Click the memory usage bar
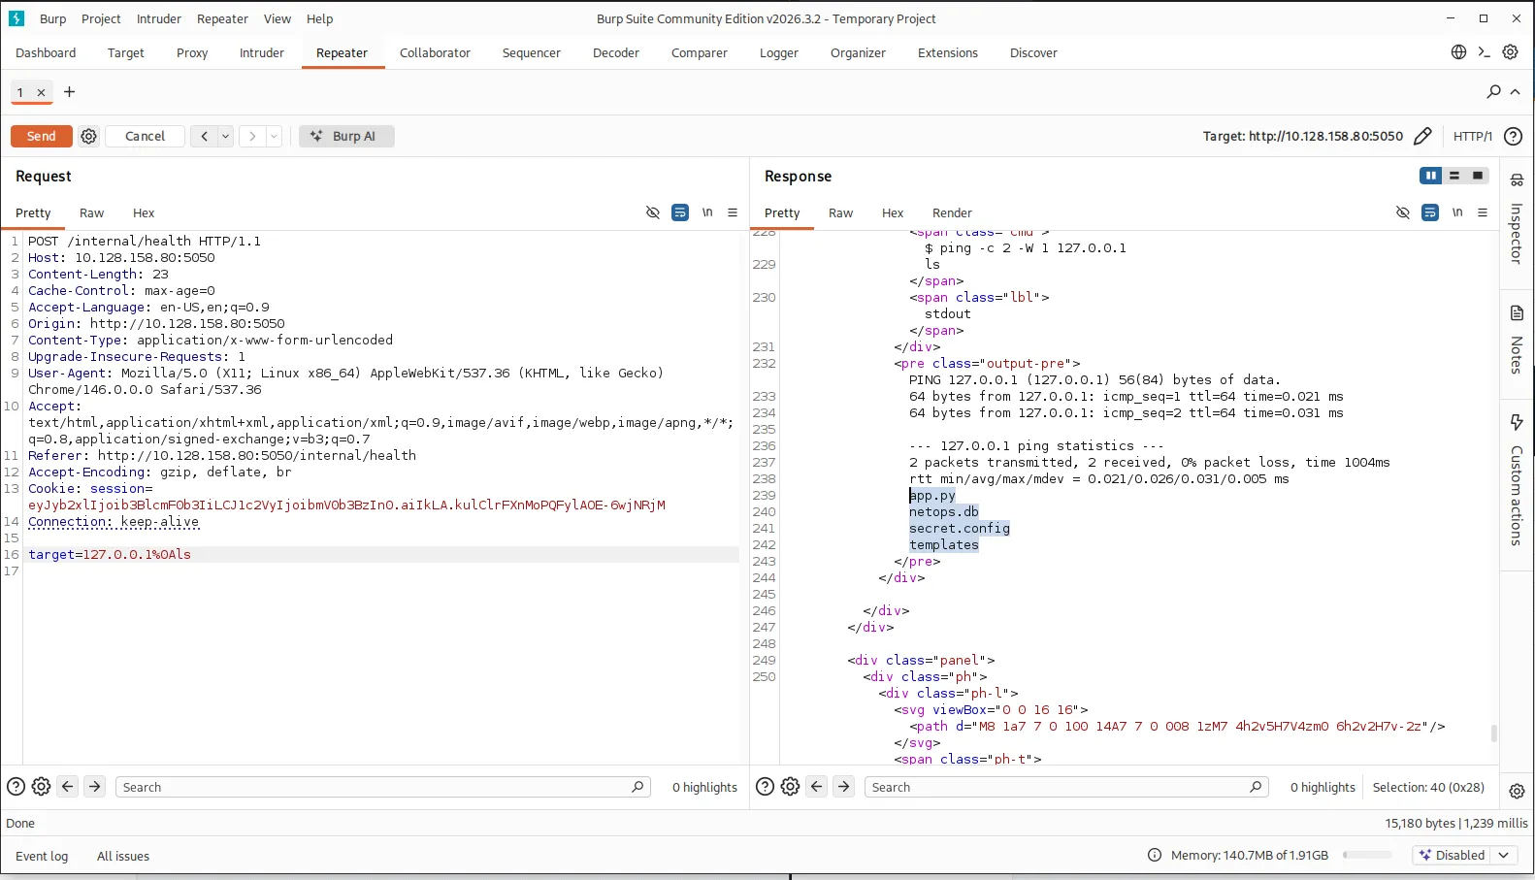 [x=1368, y=855]
